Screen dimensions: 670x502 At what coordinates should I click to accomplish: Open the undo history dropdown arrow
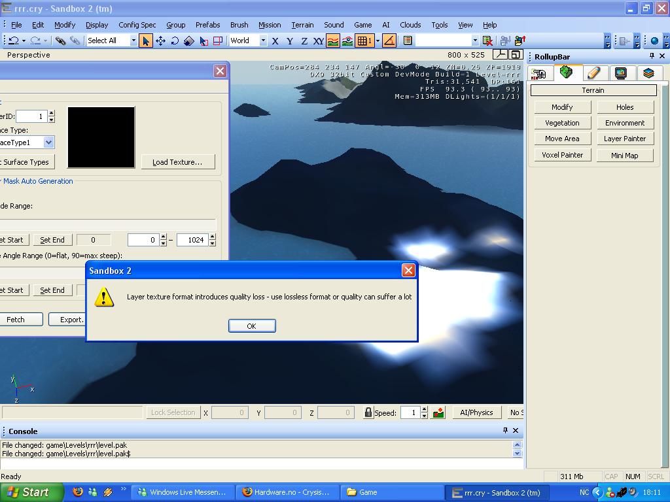click(24, 41)
